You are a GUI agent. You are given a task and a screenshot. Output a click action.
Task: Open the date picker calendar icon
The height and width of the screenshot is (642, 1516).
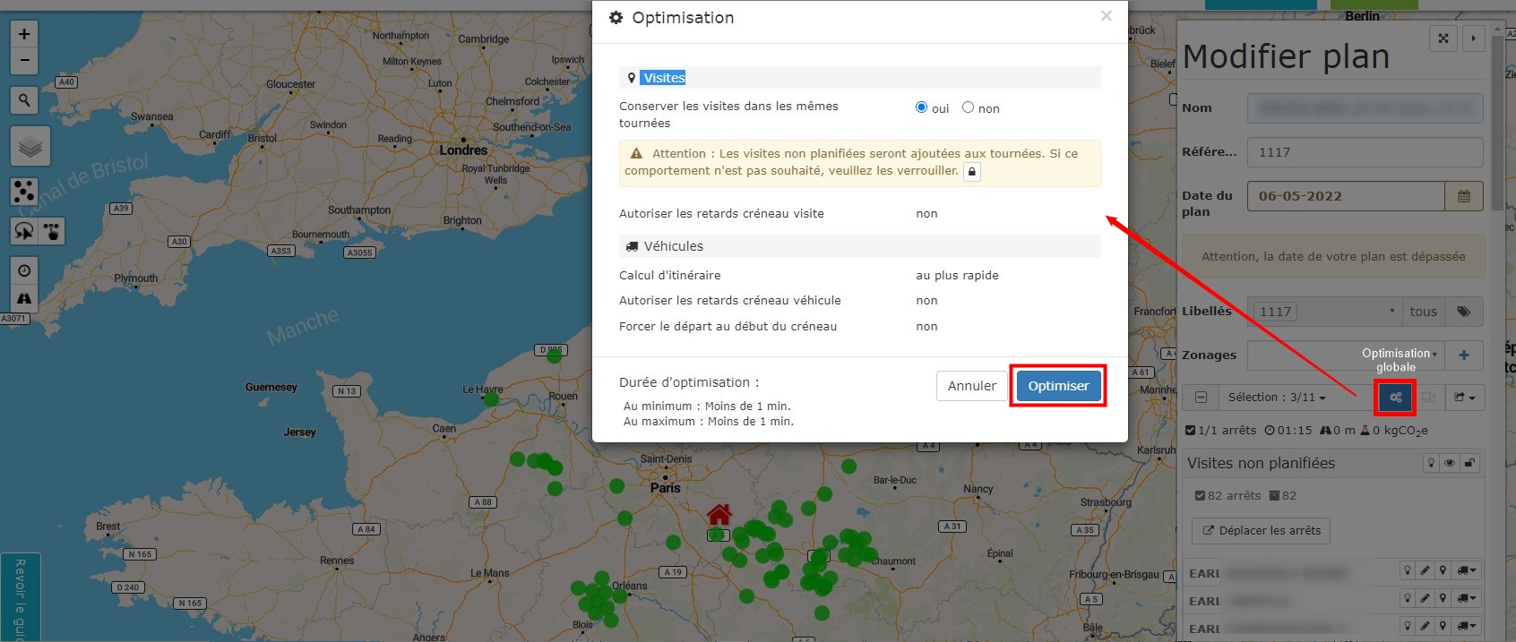1464,196
